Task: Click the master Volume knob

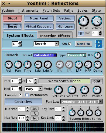Action: tap(97, 21)
